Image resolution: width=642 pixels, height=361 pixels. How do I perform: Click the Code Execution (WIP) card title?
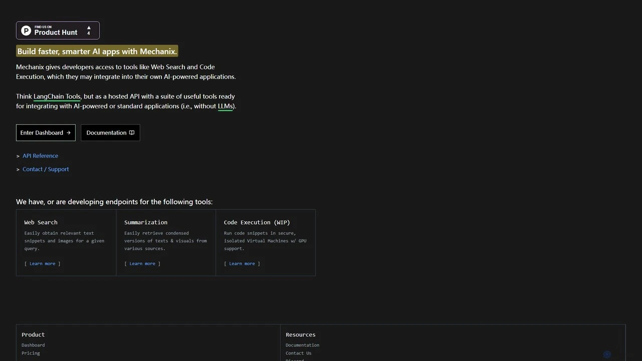[x=257, y=222]
